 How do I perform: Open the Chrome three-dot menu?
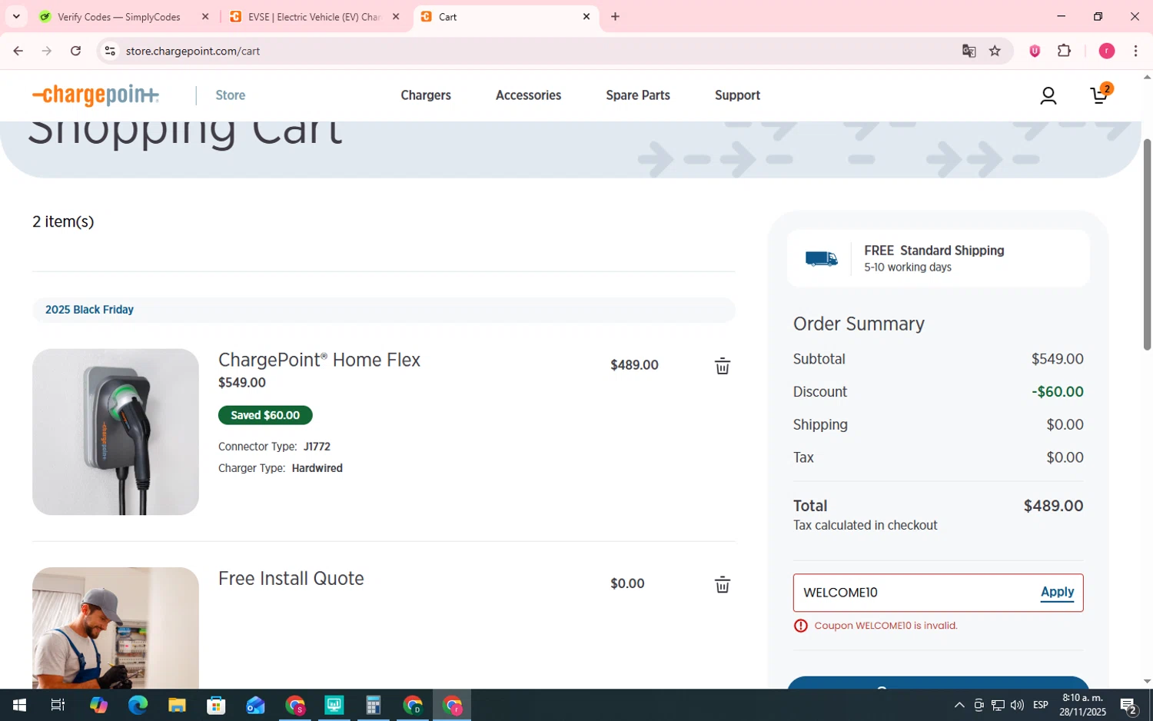(1135, 51)
